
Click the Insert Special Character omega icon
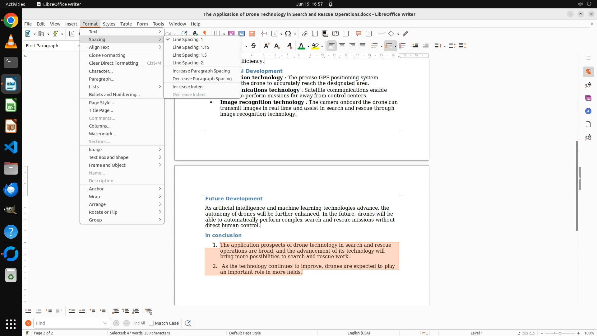(x=288, y=34)
